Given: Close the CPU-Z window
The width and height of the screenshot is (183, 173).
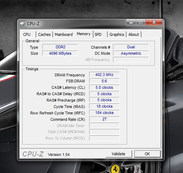Looking at the screenshot, I should point(154,22).
